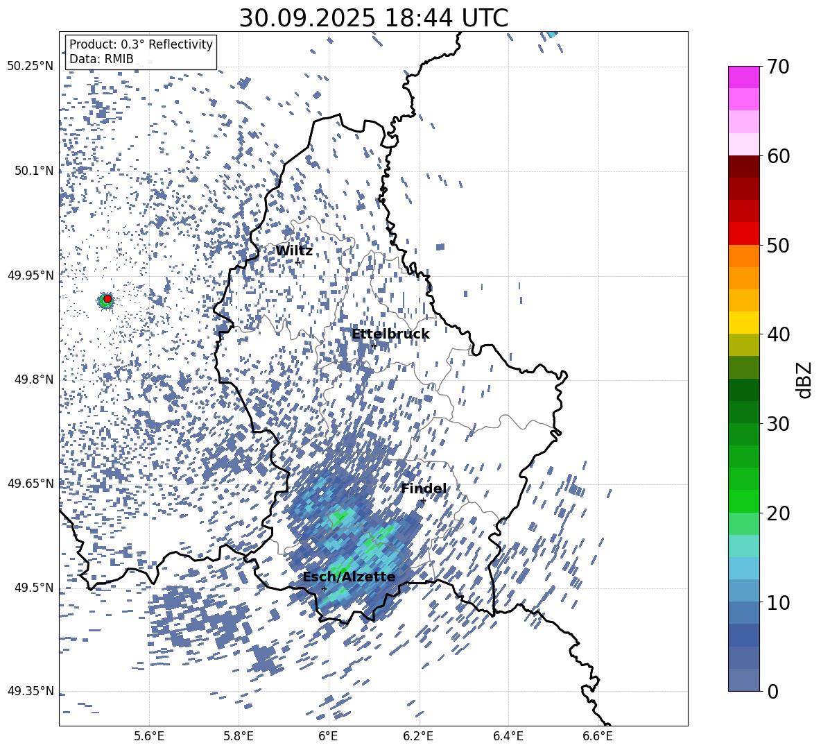
Task: Click the dBZ colorbar label
Action: (805, 380)
